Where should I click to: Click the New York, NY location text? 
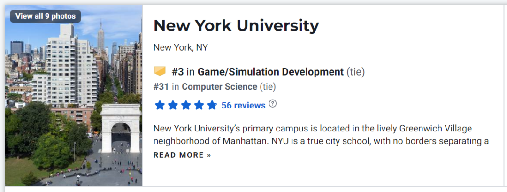click(x=180, y=48)
